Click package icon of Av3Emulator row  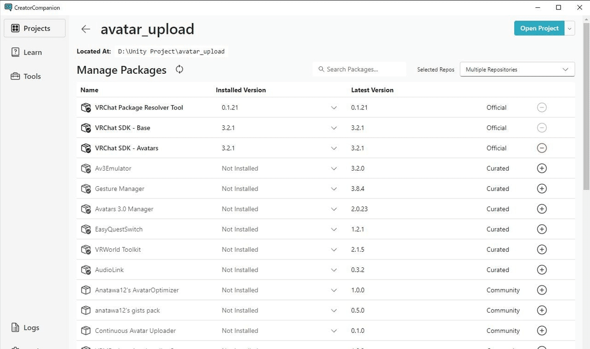tap(86, 168)
